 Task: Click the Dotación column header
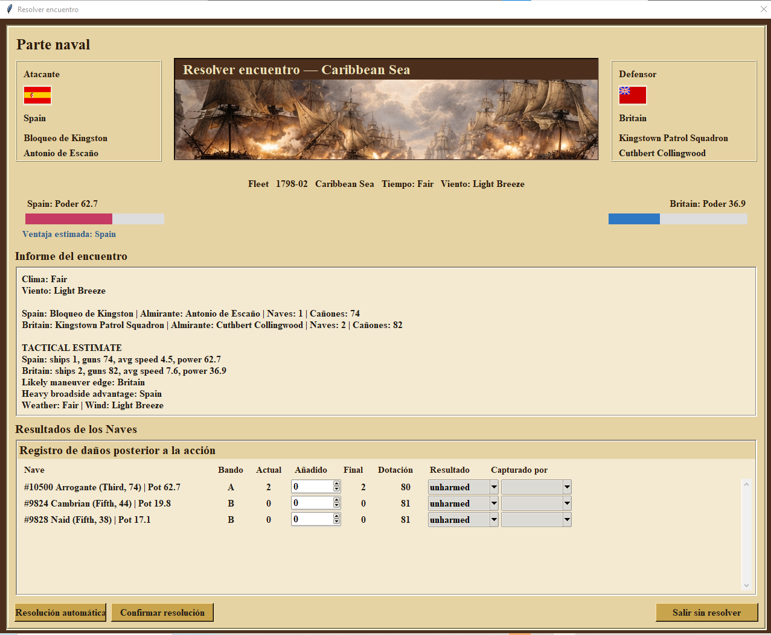(x=395, y=470)
